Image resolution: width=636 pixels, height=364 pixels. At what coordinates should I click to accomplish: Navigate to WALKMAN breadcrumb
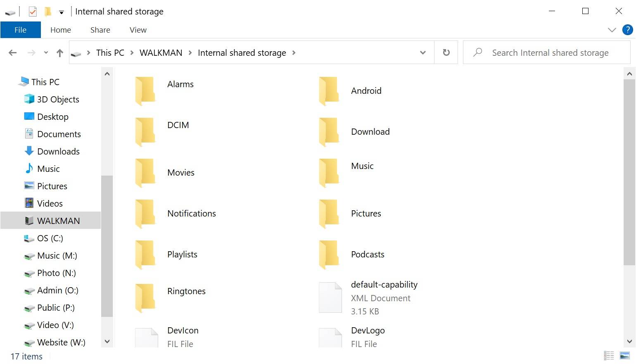point(161,52)
